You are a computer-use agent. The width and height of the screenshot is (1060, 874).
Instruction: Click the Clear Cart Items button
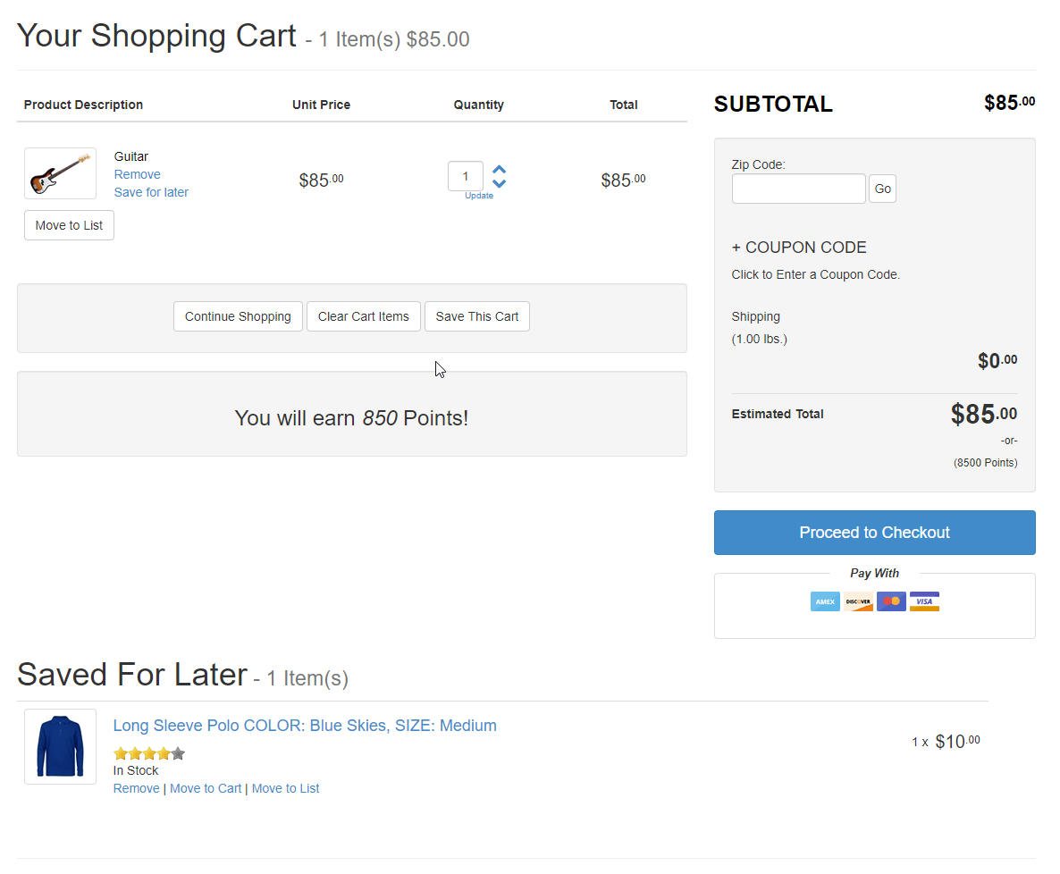click(363, 316)
